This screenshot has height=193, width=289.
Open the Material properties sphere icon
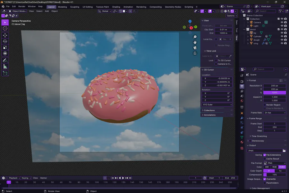242,142
